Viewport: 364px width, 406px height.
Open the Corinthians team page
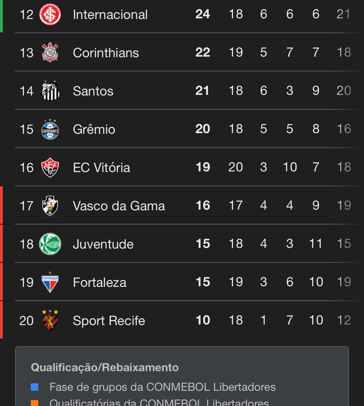(x=106, y=53)
